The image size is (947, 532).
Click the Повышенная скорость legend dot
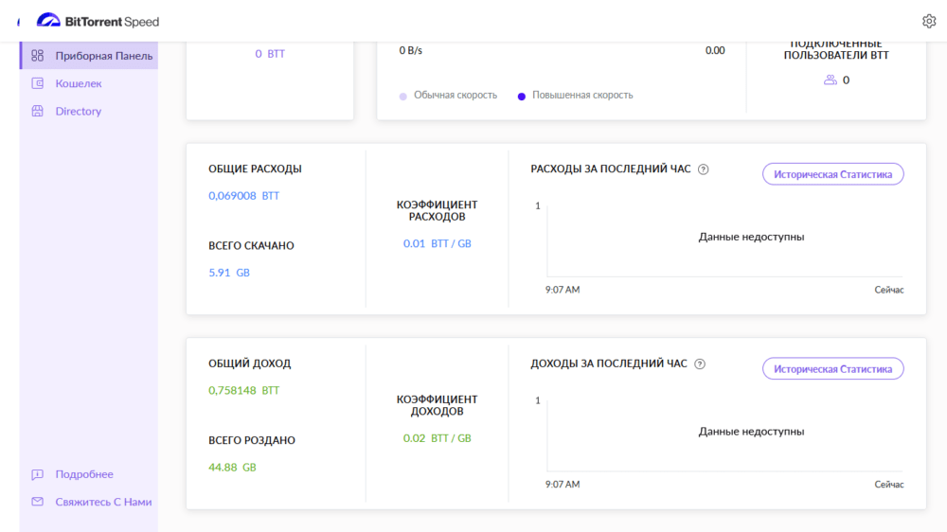pos(522,96)
